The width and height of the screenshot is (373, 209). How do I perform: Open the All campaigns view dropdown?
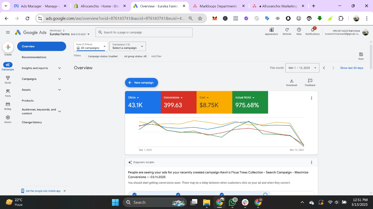(91, 46)
